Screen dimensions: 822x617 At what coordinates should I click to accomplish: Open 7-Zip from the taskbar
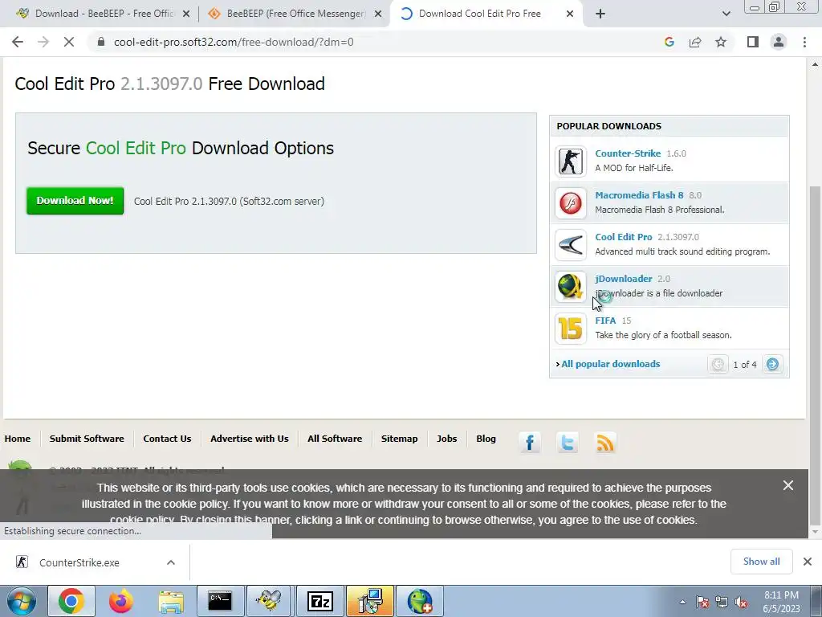(319, 601)
